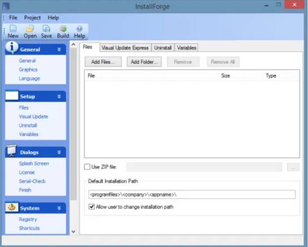Viewport: 308px width, 247px height.
Task: Open Uninstall page in sidebar
Action: (28, 125)
